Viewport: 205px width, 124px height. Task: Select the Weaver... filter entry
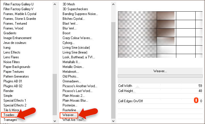(69, 115)
